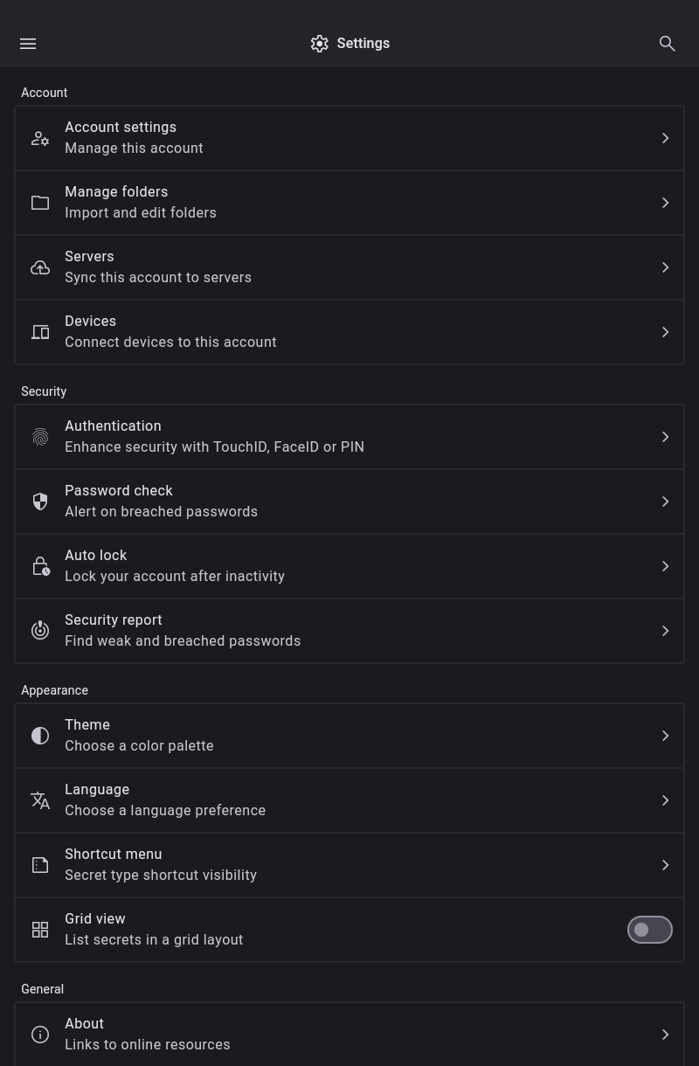Open the hamburger navigation menu

28,44
